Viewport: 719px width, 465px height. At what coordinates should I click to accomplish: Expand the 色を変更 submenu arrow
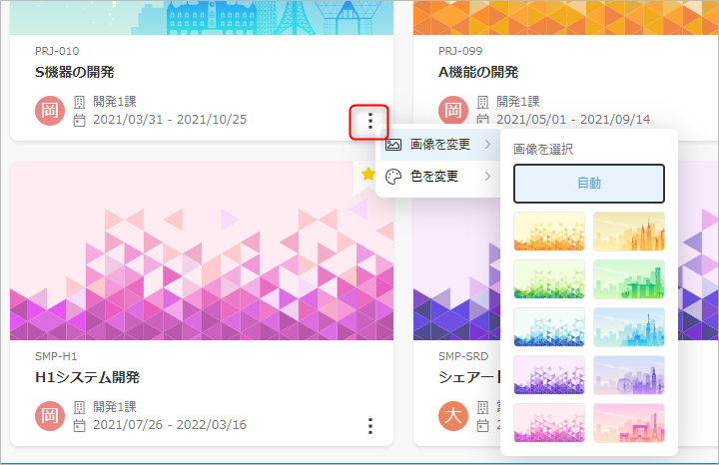point(487,177)
